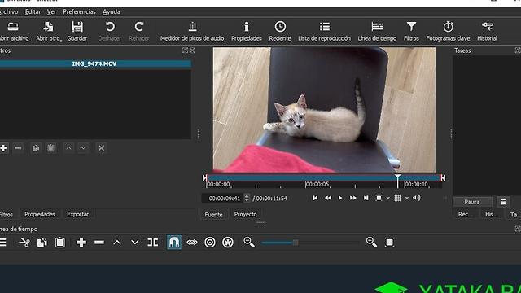Screen dimensions: 521x293
Task: Lift clip with timeline up chevron
Action: (117, 243)
